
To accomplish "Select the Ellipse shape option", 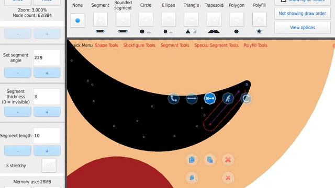I will [169, 19].
